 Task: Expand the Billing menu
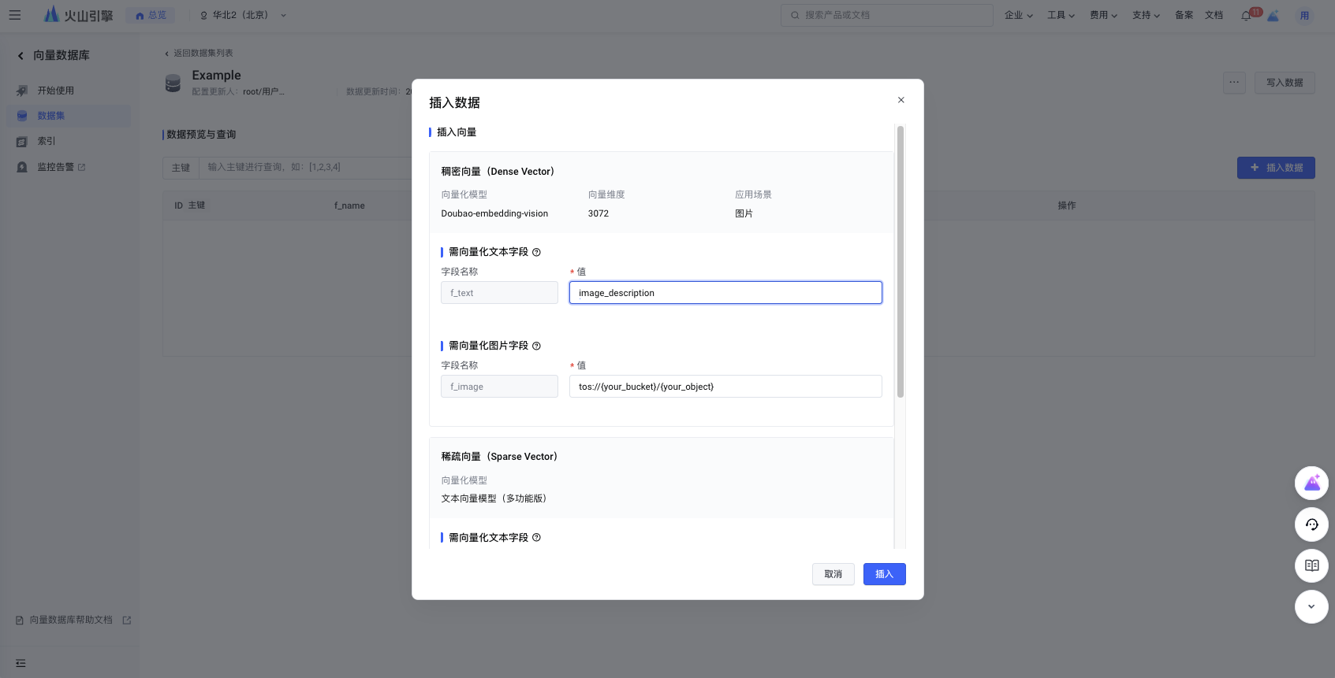coord(1103,15)
